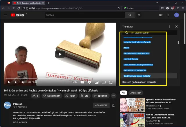Open the YouTube hamburger guide menu
Screen dimensions: 186x127
[5, 15]
